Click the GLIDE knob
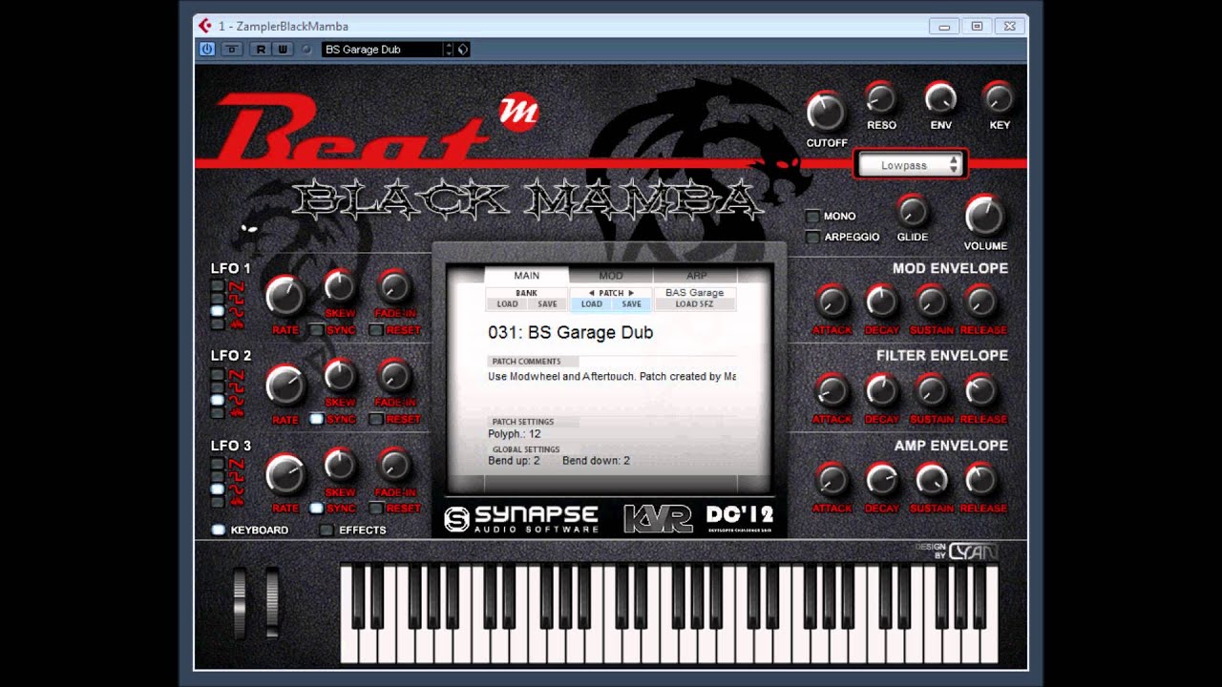 (x=913, y=210)
